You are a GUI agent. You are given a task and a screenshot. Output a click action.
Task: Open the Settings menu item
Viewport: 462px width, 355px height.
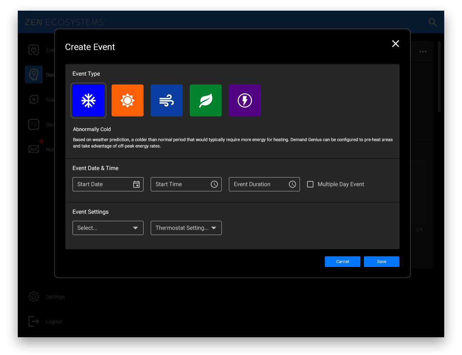[x=55, y=297]
